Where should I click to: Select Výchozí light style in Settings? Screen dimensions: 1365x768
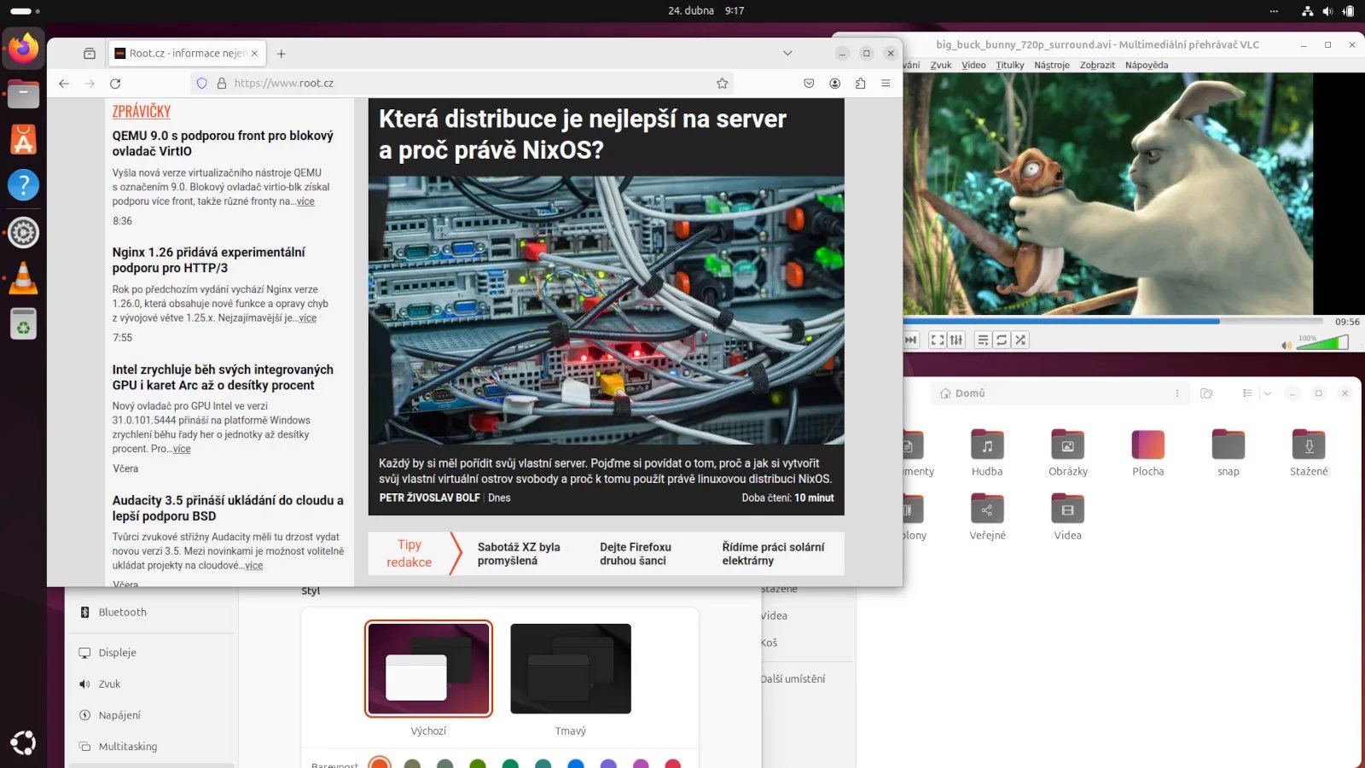tap(428, 668)
